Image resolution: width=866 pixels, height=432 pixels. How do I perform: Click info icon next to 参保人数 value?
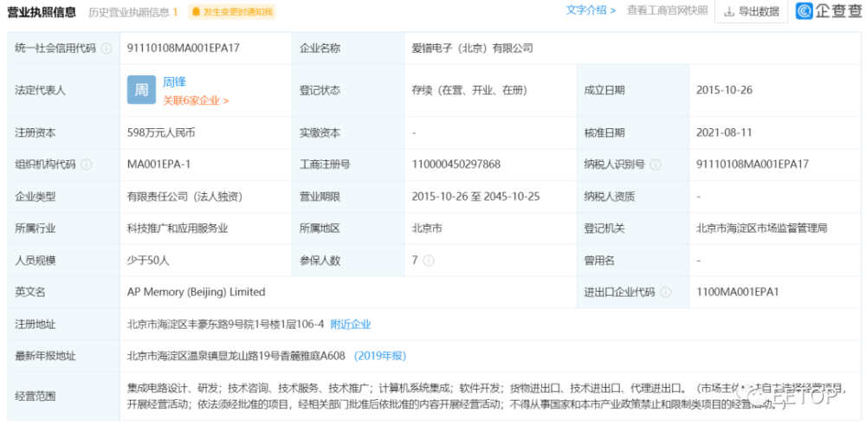pos(429,261)
